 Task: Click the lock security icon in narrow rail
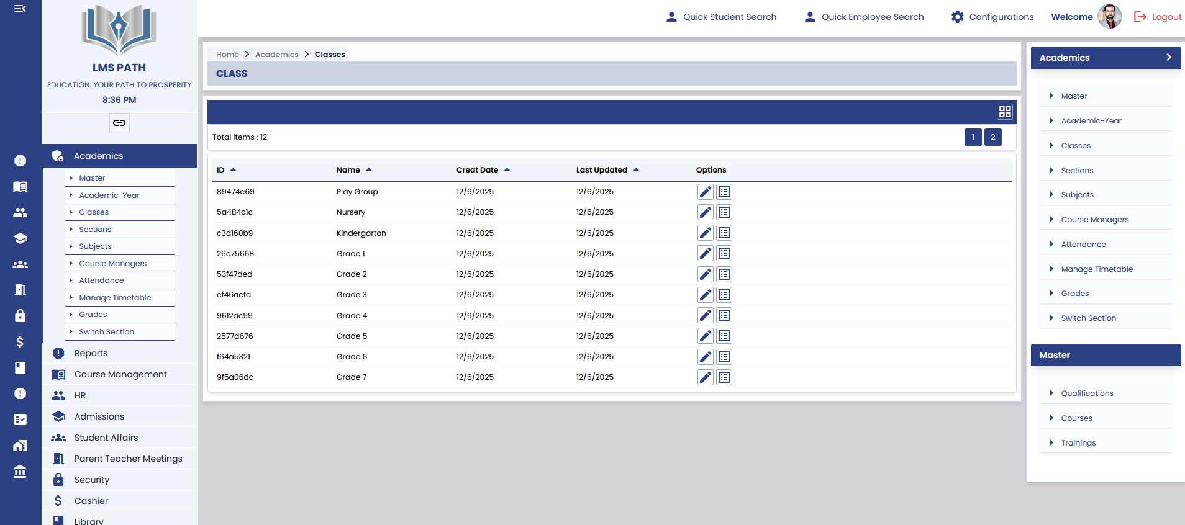click(x=20, y=316)
